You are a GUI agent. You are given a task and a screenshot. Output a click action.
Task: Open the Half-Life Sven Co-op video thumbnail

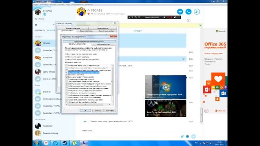coord(166,108)
